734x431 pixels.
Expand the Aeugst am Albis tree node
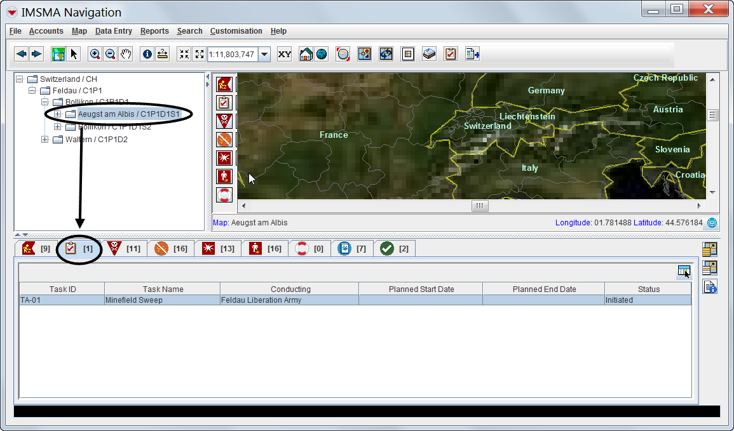pos(57,114)
